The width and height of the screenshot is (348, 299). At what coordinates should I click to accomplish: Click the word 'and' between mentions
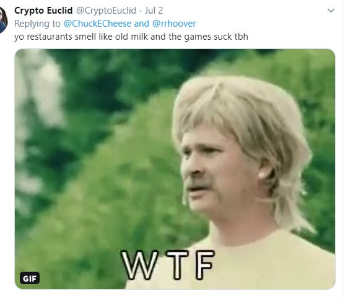142,24
